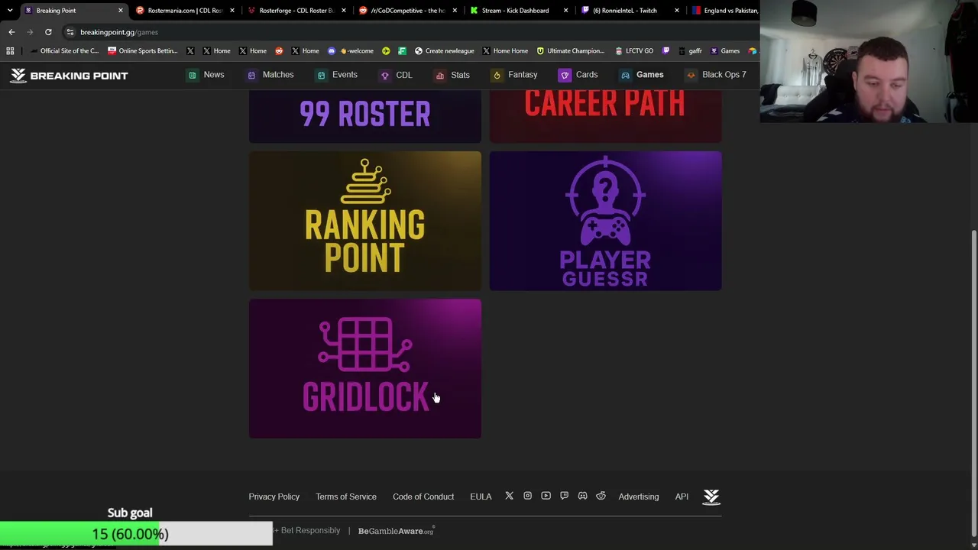Viewport: 978px width, 550px height.
Task: Open the Twitch footer icon
Action: [x=564, y=497]
